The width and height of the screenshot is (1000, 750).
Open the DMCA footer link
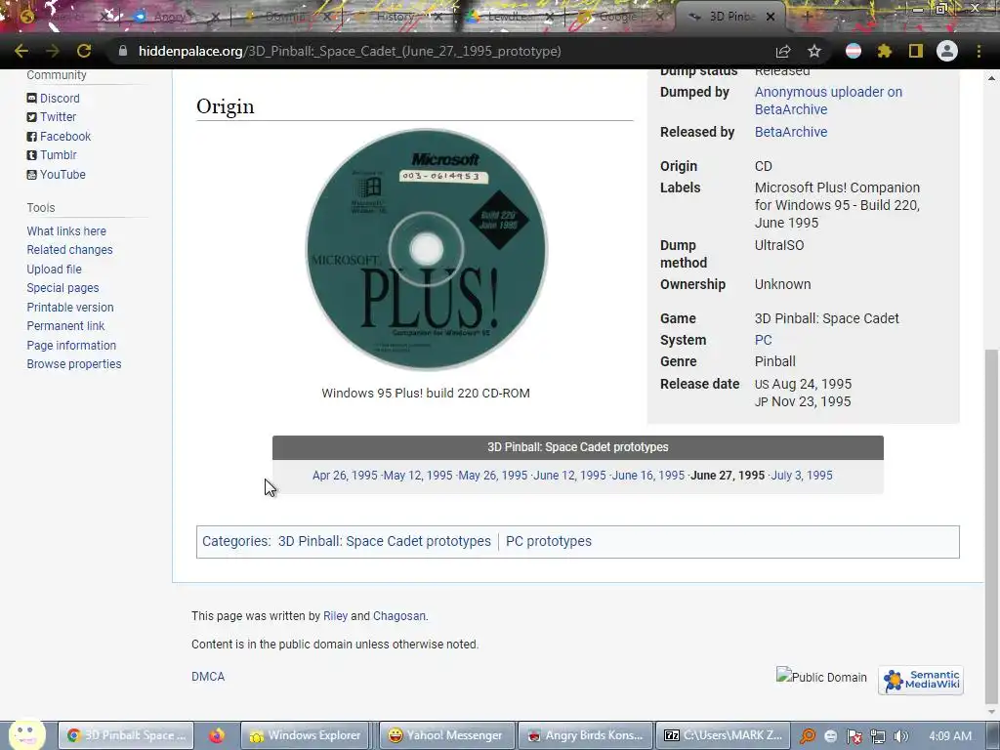(208, 677)
